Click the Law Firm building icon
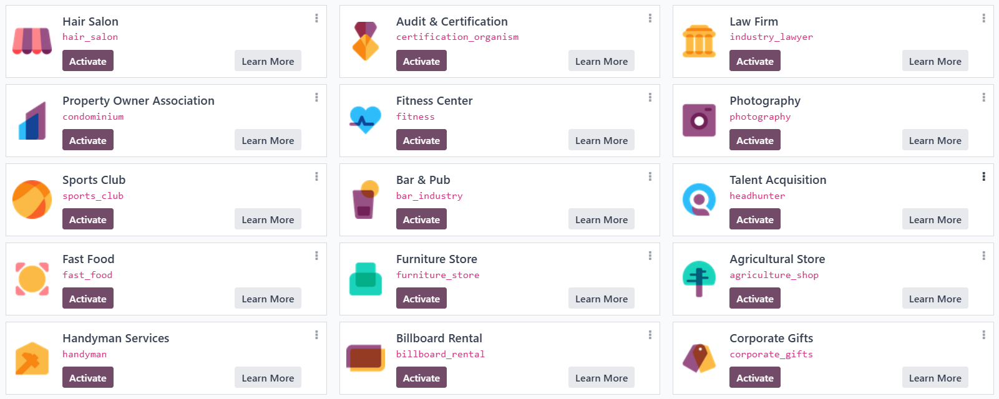This screenshot has height=399, width=999. click(x=699, y=41)
